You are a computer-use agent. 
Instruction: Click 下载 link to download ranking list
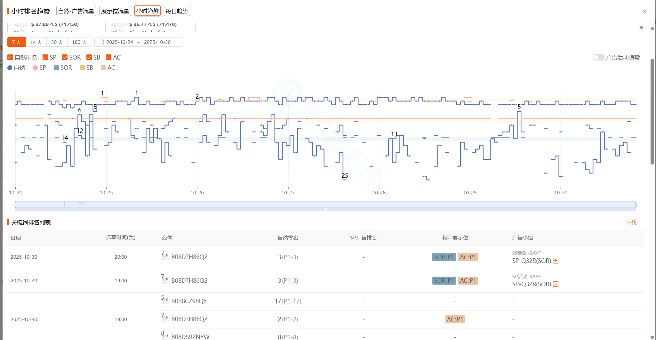[x=631, y=223]
